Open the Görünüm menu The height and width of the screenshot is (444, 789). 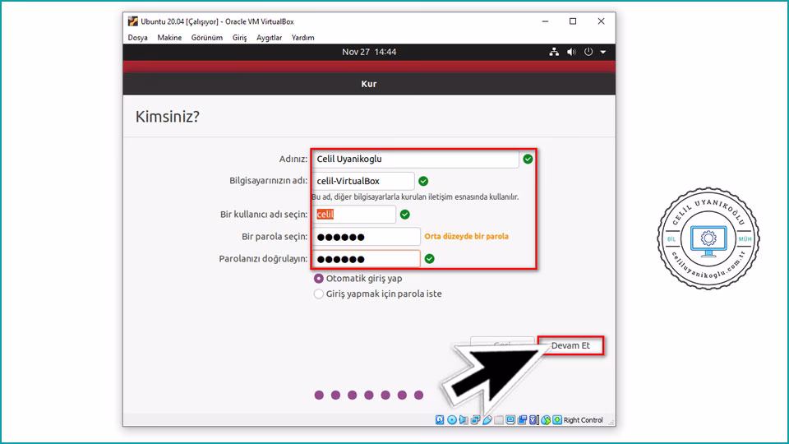tap(207, 38)
